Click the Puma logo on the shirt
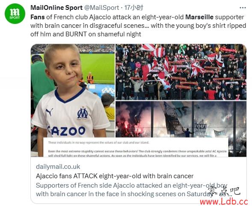This screenshot has width=252, height=206. pyautogui.click(x=49, y=112)
